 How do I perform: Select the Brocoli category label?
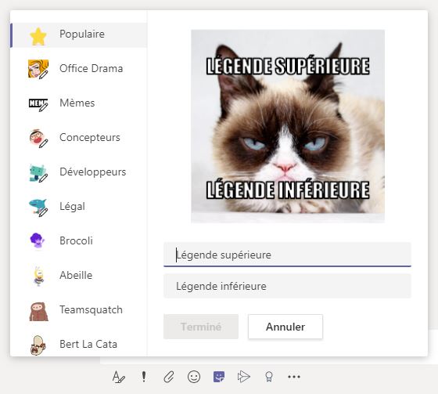pyautogui.click(x=76, y=240)
